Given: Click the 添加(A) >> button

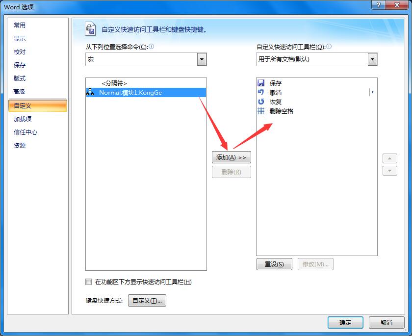Looking at the screenshot, I should tap(231, 157).
